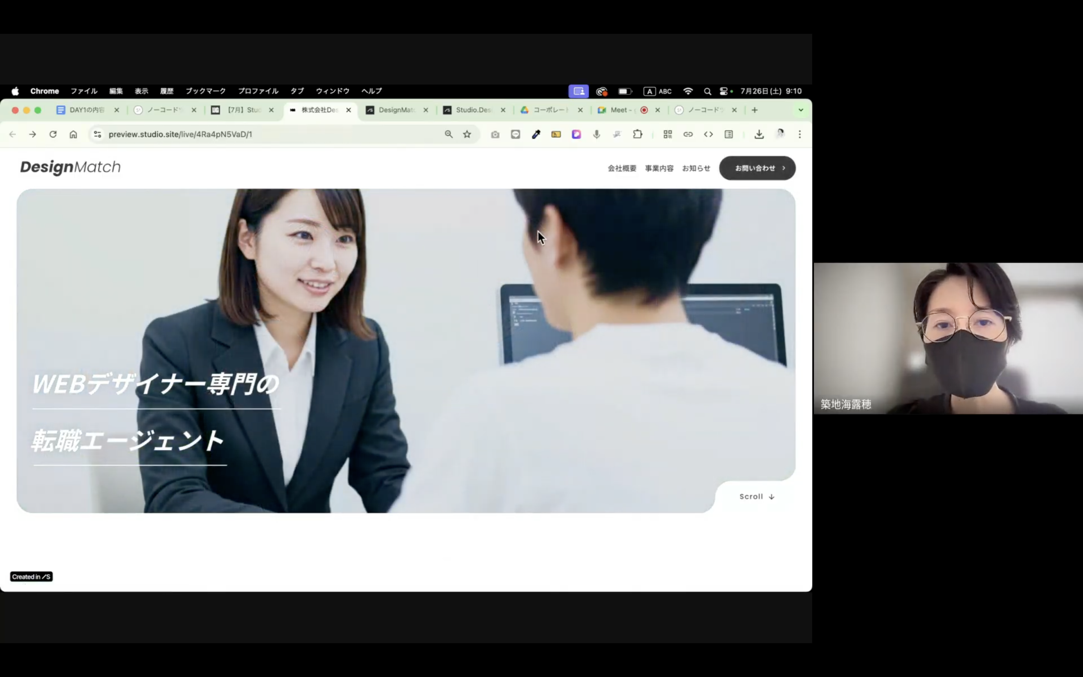This screenshot has height=677, width=1083.
Task: Open Chrome downloads arrow icon
Action: tap(758, 134)
